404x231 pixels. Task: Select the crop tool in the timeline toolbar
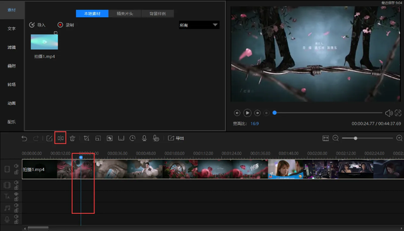pos(86,138)
